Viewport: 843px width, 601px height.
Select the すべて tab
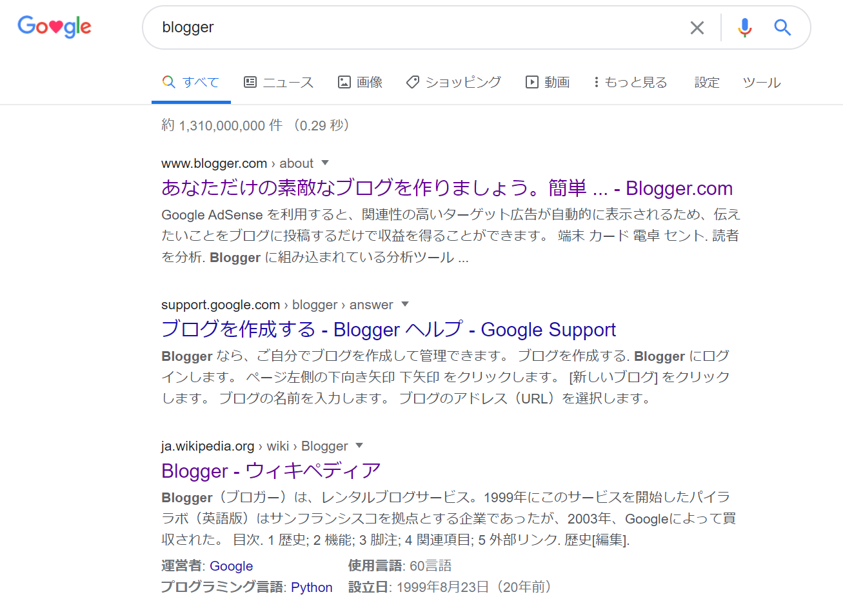coord(191,83)
